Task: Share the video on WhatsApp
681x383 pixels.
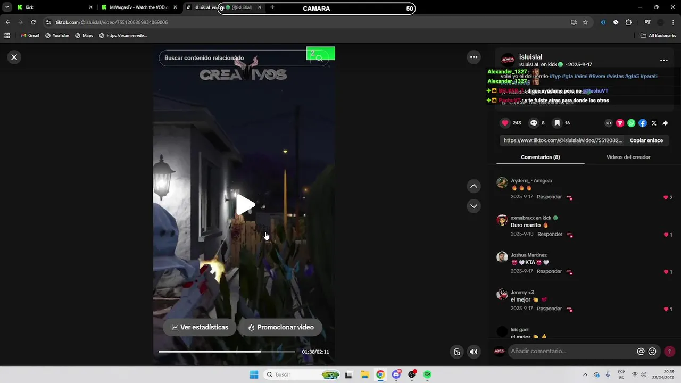Action: [x=632, y=123]
